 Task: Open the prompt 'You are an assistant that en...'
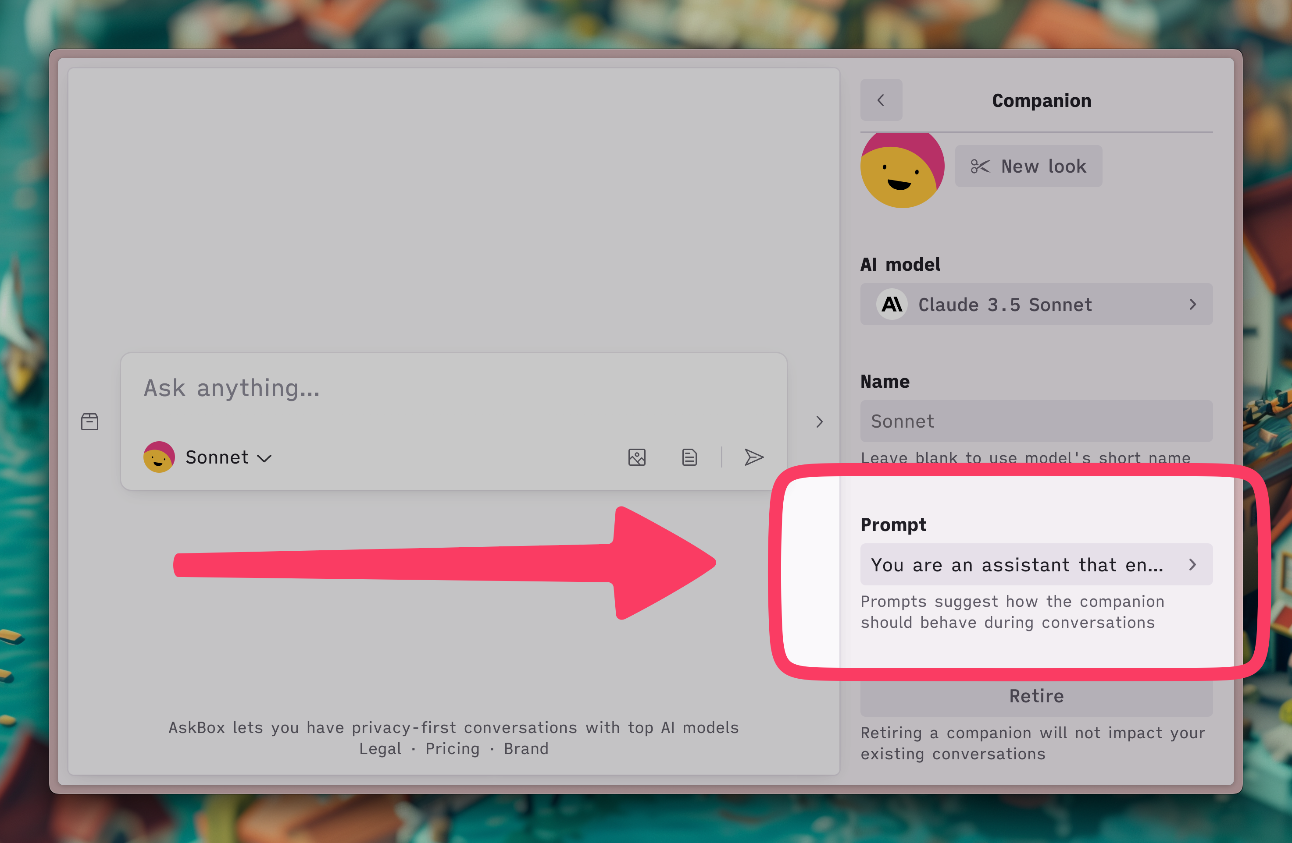coord(1036,564)
